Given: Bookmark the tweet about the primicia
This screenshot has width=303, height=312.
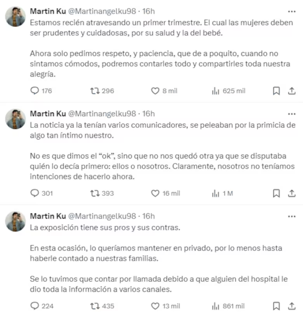Looking at the screenshot, I should [276, 193].
